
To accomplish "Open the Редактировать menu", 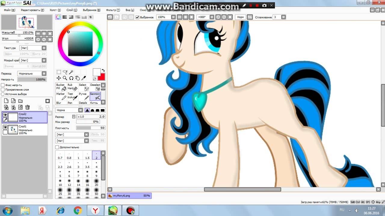I will tap(32, 10).
